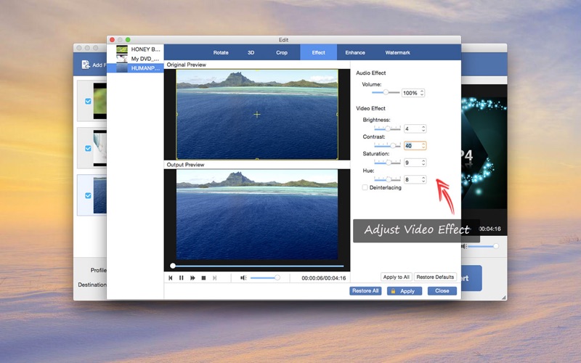Screen dimensions: 581x363
Task: Click the fast forward playback icon
Action: coord(192,278)
